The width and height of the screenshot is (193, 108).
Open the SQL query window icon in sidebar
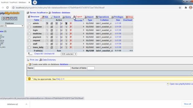click(8, 19)
